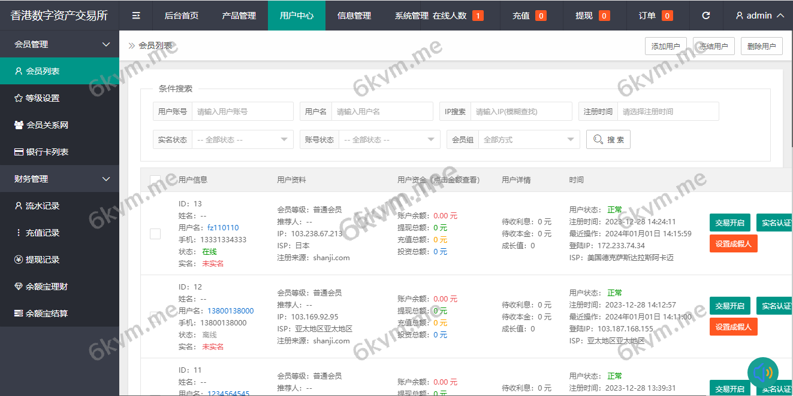Click the person icon beside 流水记录

(x=18, y=206)
